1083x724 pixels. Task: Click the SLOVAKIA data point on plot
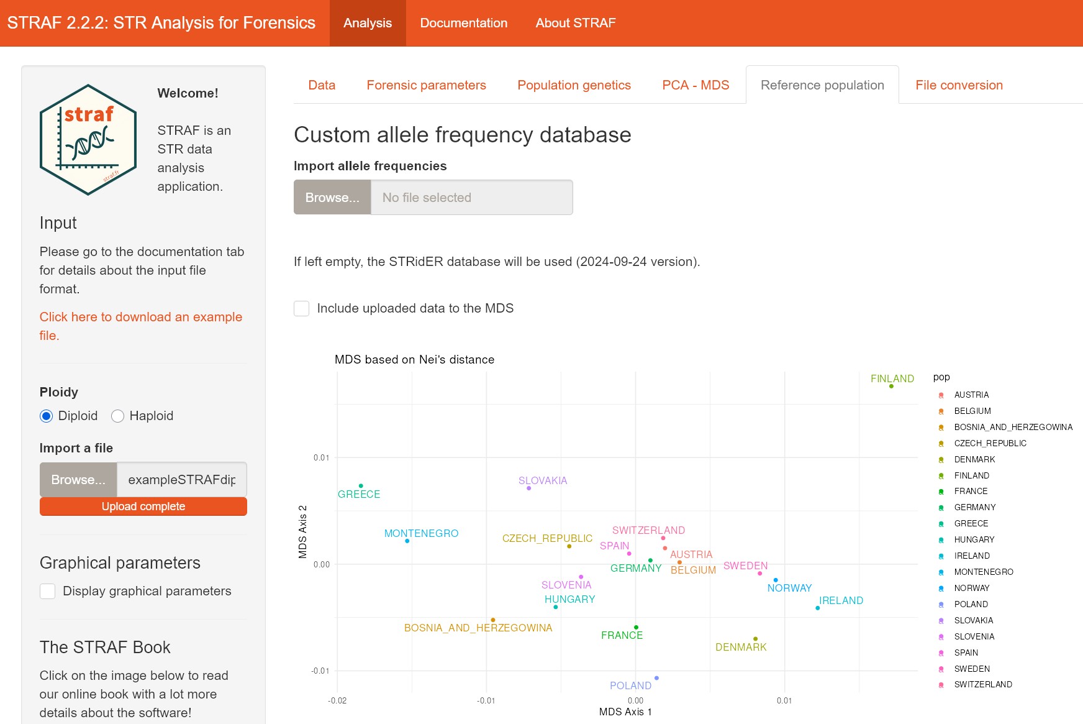point(528,488)
